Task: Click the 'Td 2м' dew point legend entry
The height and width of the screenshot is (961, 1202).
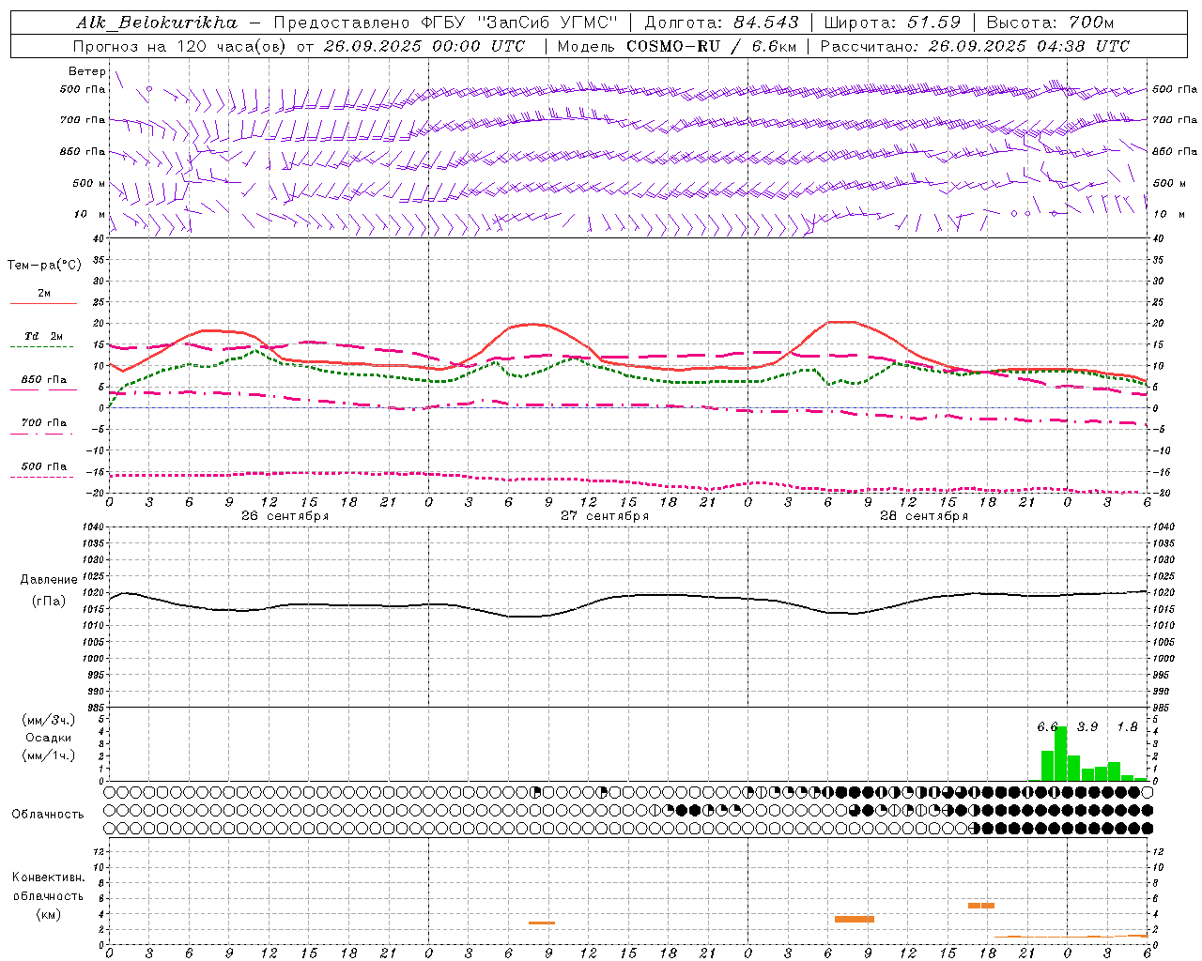Action: pos(44,336)
